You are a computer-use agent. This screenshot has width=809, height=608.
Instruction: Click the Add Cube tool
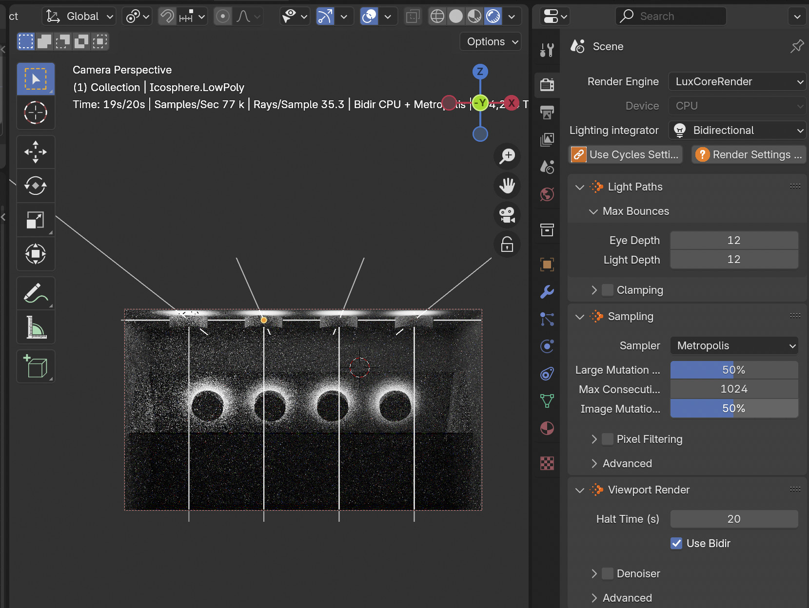pos(36,366)
